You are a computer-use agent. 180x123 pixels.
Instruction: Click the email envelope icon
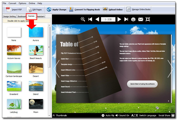pyautogui.click(x=141, y=19)
